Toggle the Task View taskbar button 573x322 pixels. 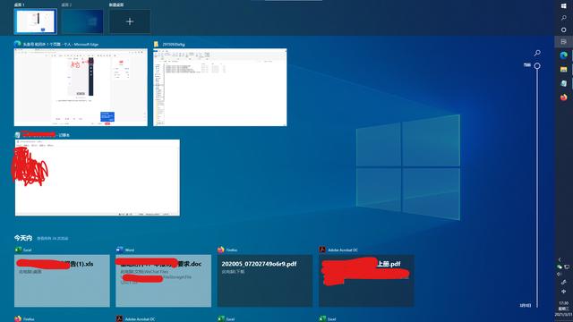(563, 42)
